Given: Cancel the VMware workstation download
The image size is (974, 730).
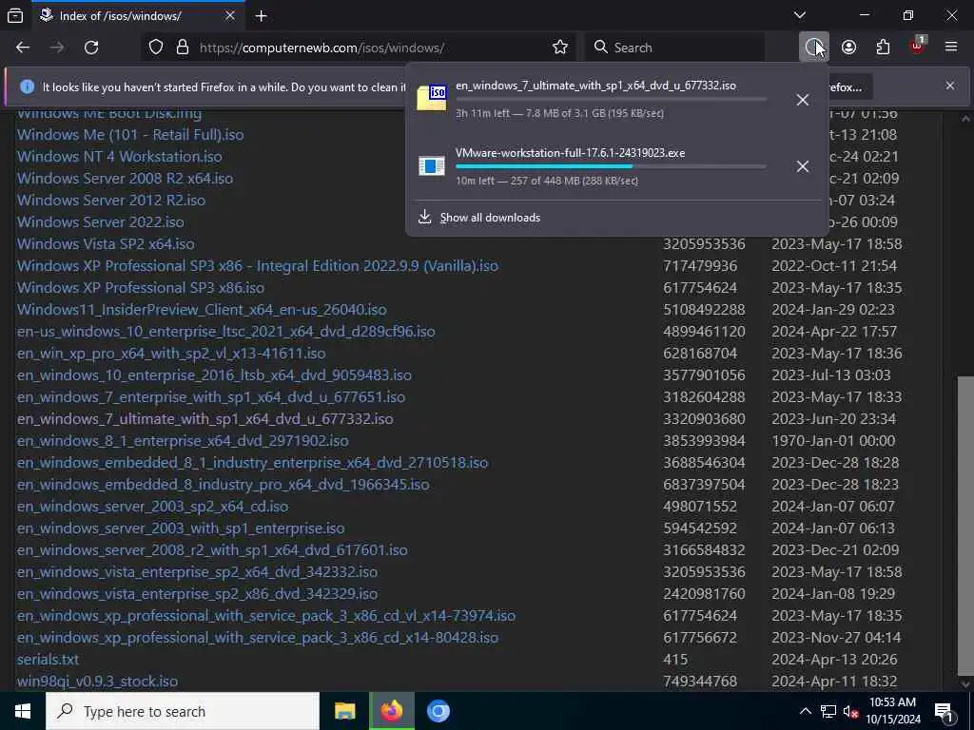Looking at the screenshot, I should [x=803, y=165].
